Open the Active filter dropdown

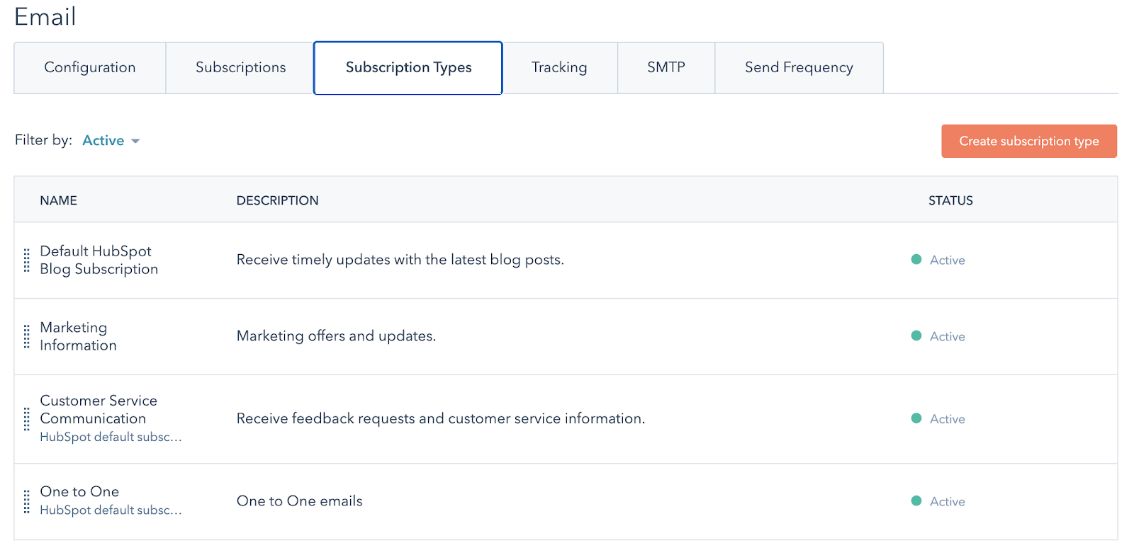point(111,141)
